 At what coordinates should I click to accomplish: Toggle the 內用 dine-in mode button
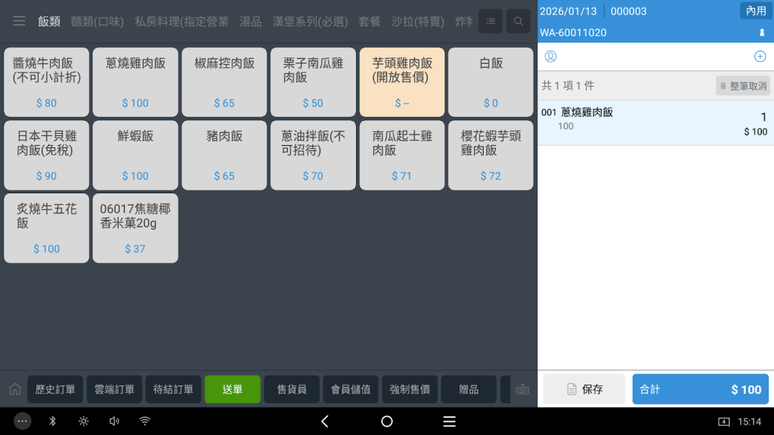(x=755, y=11)
